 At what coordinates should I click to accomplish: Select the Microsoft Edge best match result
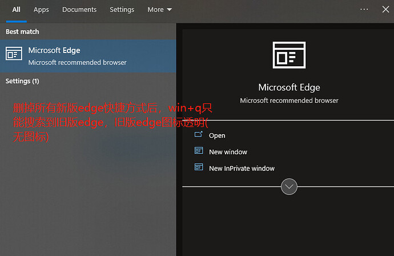coord(88,56)
